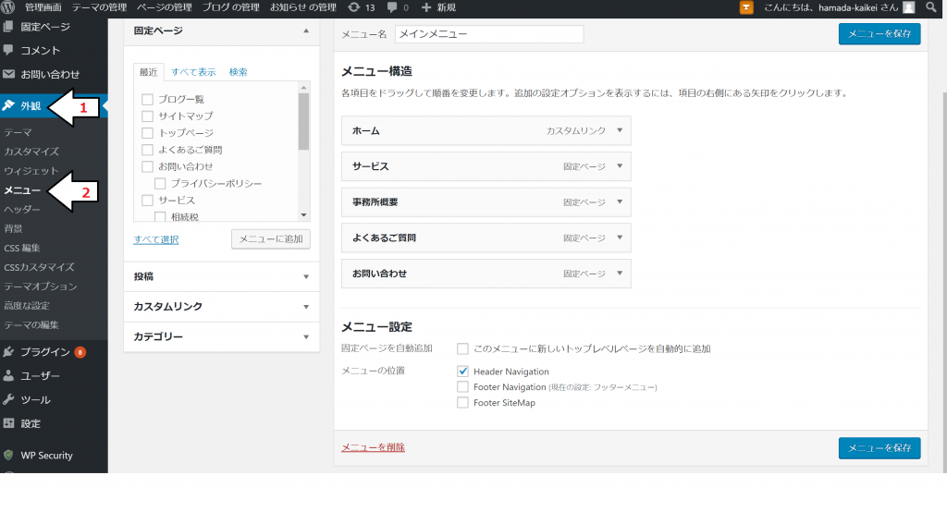
Task: Click the ユーザー person icon
Action: point(8,375)
